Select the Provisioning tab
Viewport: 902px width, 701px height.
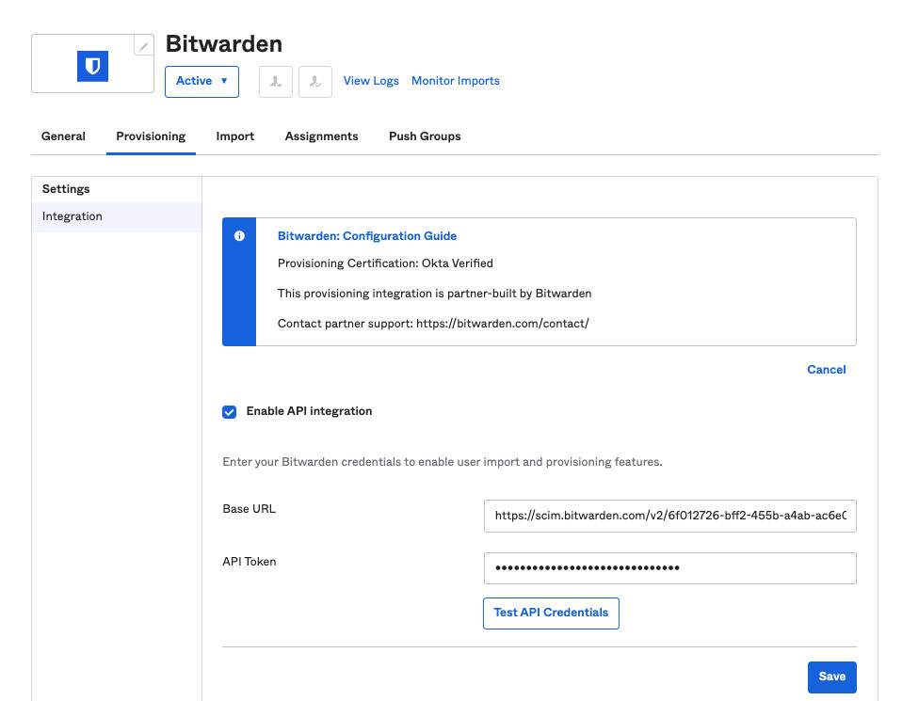pos(151,136)
